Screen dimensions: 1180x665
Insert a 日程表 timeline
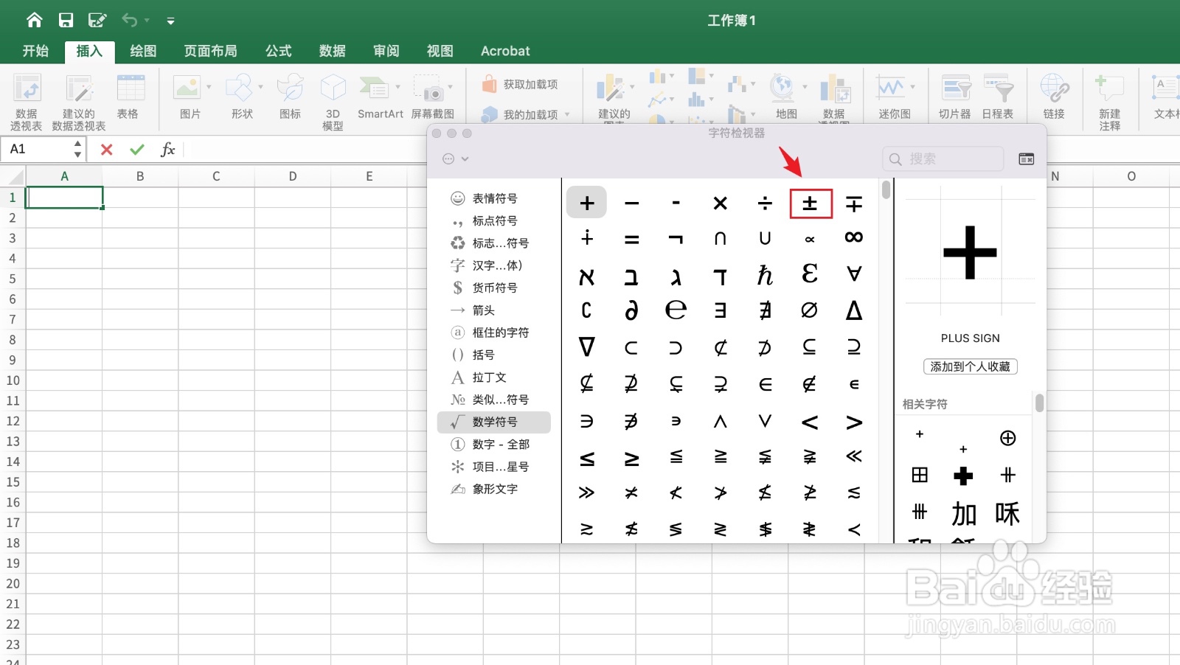[x=998, y=97]
